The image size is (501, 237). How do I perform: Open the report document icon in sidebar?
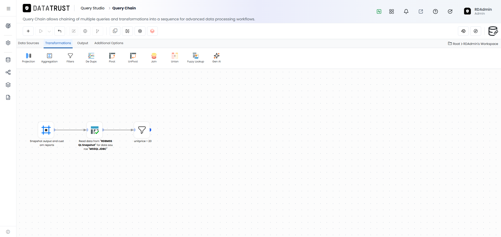[8, 97]
